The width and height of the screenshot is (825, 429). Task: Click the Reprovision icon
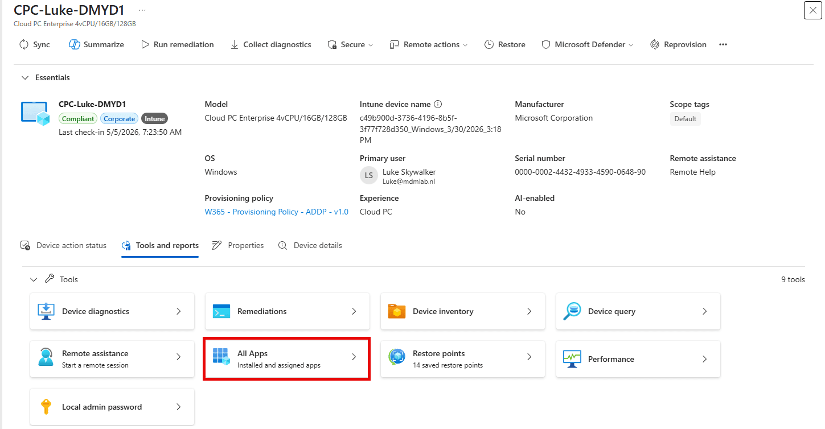655,44
